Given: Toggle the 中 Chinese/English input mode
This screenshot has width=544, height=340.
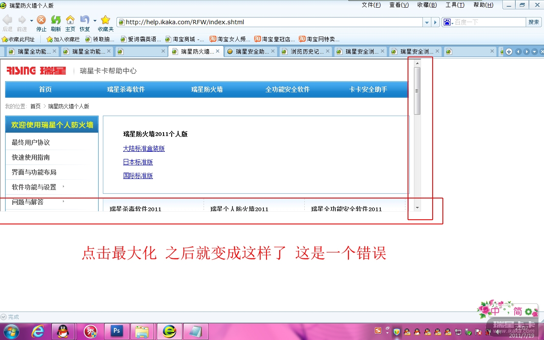Looking at the screenshot, I should click(x=496, y=311).
